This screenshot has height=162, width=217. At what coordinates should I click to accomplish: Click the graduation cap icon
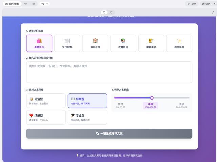tap(73, 115)
